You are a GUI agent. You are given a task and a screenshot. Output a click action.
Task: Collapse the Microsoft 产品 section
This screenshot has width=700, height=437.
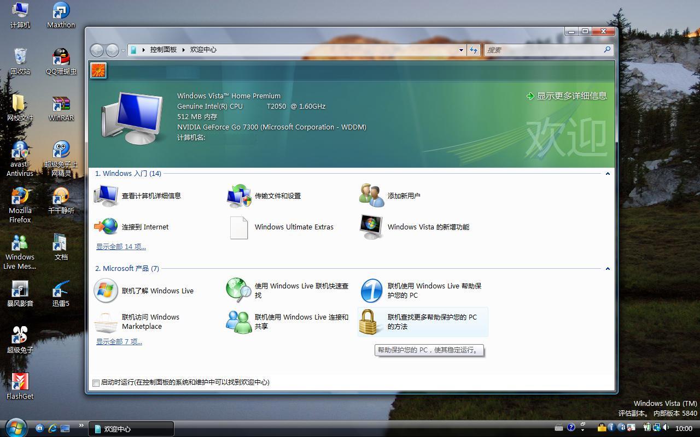pyautogui.click(x=607, y=269)
